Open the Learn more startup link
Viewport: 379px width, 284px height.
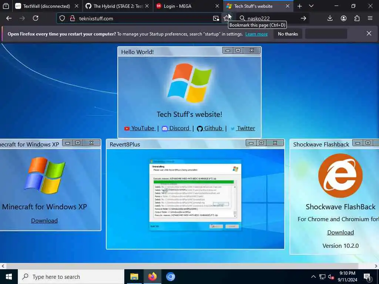tap(256, 34)
